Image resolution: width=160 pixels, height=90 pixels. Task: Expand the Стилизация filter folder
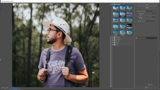pos(113,39)
